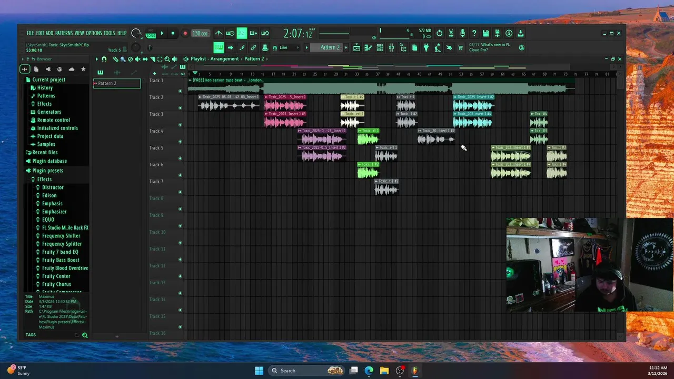Open the TOOLS menu
Screen dimensions: 674x379
(x=110, y=33)
